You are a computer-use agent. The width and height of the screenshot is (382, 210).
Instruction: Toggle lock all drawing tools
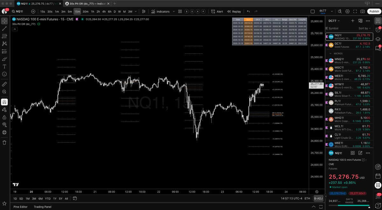4,117
